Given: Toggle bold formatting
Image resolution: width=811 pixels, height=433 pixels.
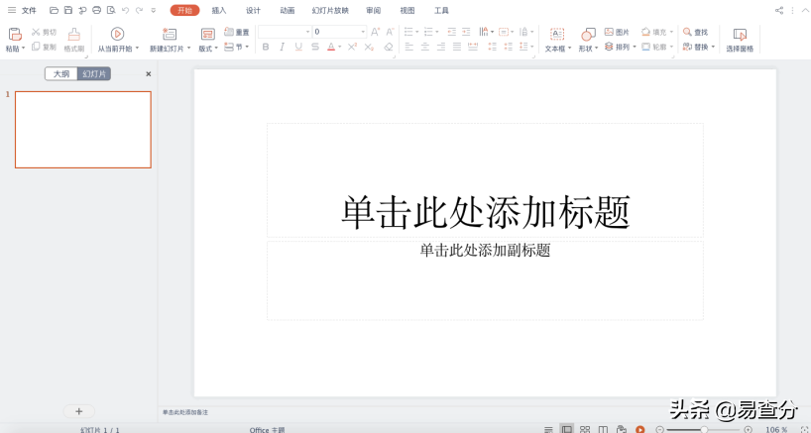Looking at the screenshot, I should [x=265, y=47].
